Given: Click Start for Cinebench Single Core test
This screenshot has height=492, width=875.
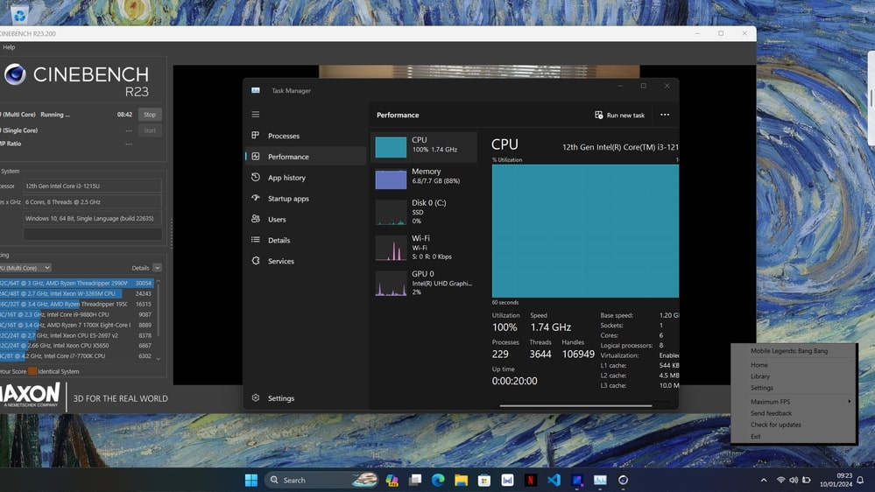Looking at the screenshot, I should (150, 130).
